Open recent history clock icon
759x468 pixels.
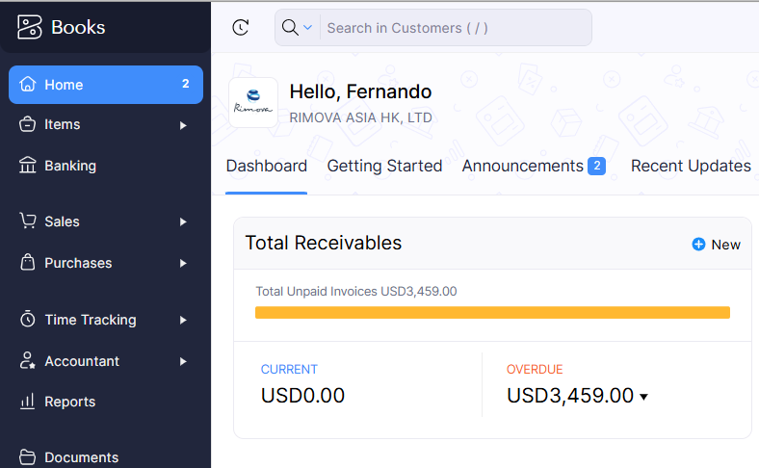pos(241,28)
